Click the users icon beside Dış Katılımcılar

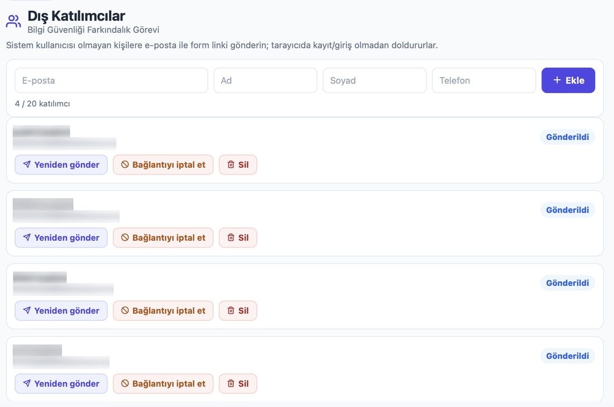point(13,21)
